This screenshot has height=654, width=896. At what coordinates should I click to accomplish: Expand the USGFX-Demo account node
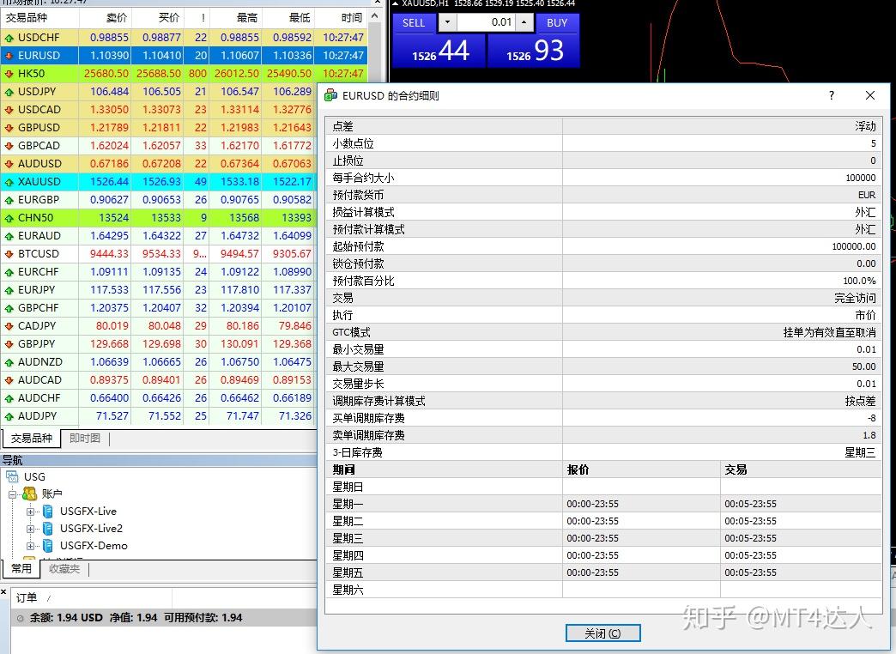coord(30,546)
